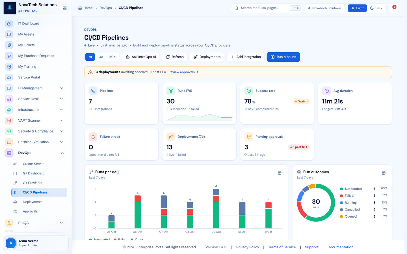Click the Add integration button

(x=245, y=57)
